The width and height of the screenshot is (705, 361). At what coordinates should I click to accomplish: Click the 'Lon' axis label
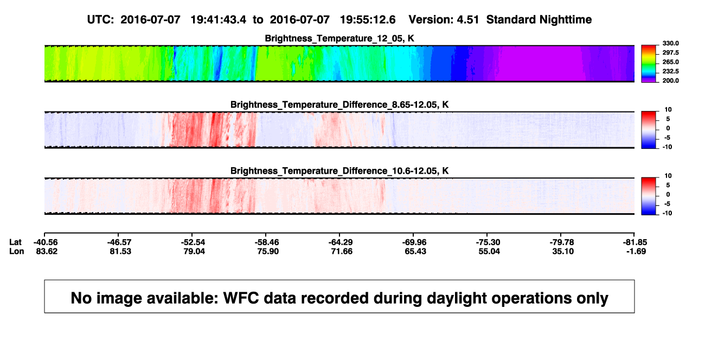(x=17, y=252)
